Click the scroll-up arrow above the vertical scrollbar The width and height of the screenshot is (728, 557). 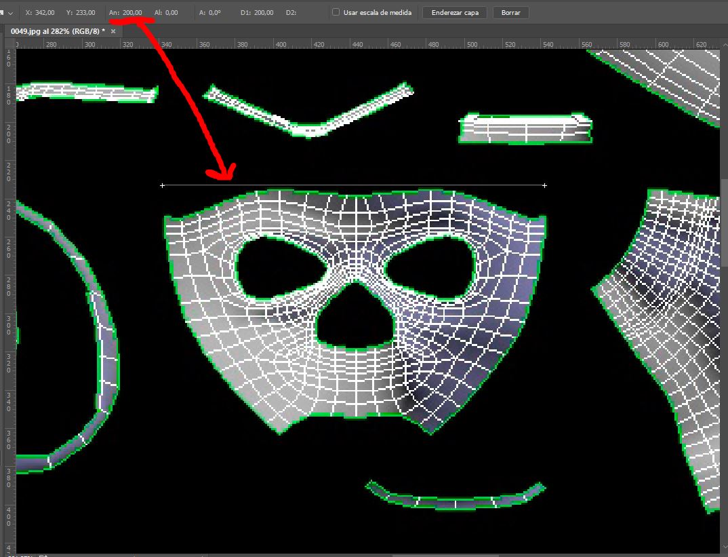(723, 43)
